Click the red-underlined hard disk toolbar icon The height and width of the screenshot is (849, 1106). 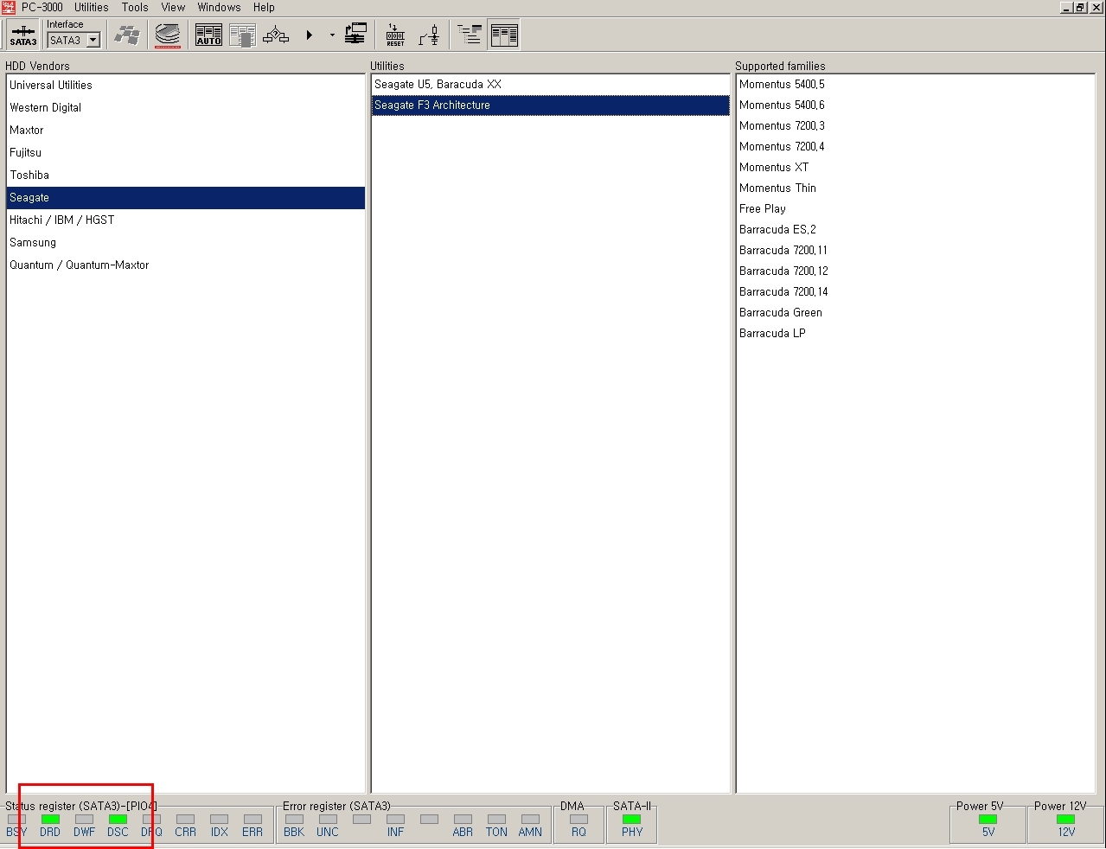[168, 35]
